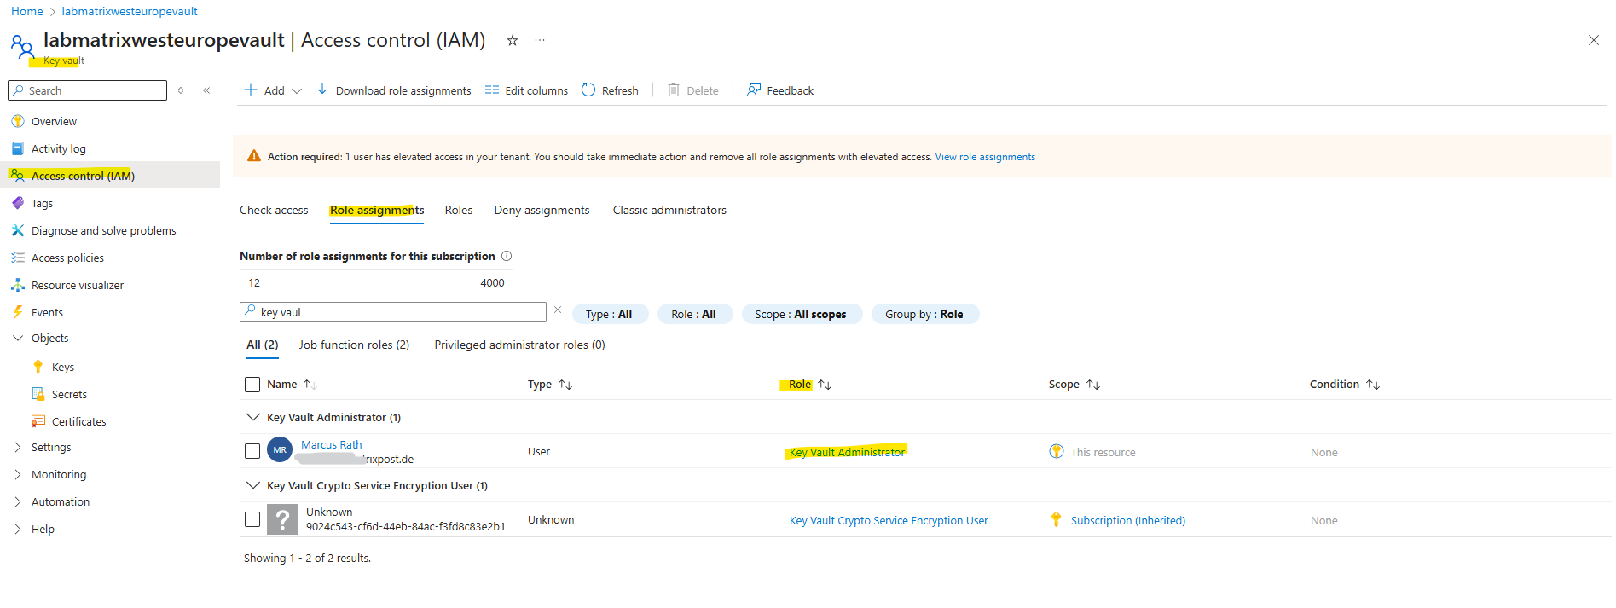Open the Add dropdown menu
Image resolution: width=1616 pixels, height=608 pixels.
pyautogui.click(x=273, y=90)
